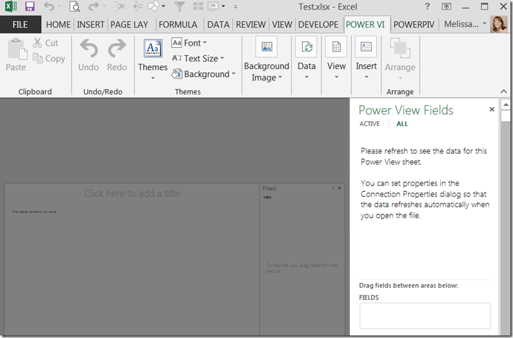Click the Ribbon Display Options icon
Screen dimensions: 513x338
pyautogui.click(x=446, y=6)
